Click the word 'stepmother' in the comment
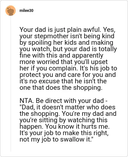Screen dimensions: 128x157 coord(52,36)
